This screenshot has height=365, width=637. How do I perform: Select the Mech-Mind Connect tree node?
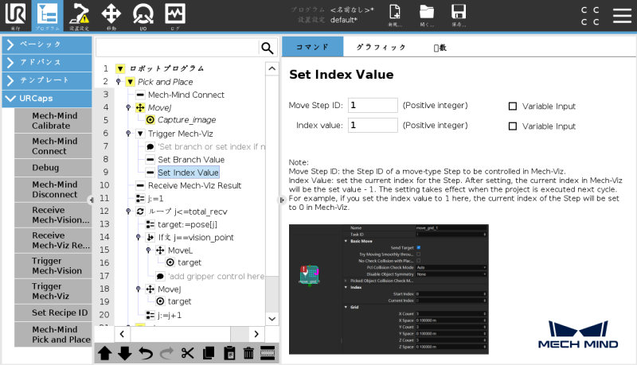point(186,95)
